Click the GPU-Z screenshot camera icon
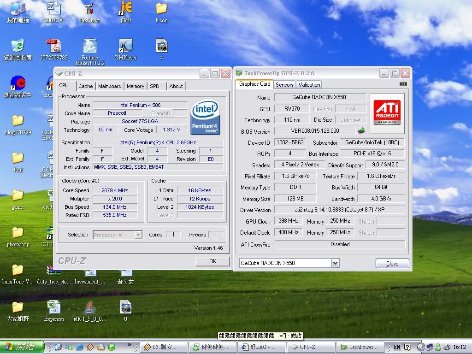Screen dimensions: 472x354 click(403, 84)
